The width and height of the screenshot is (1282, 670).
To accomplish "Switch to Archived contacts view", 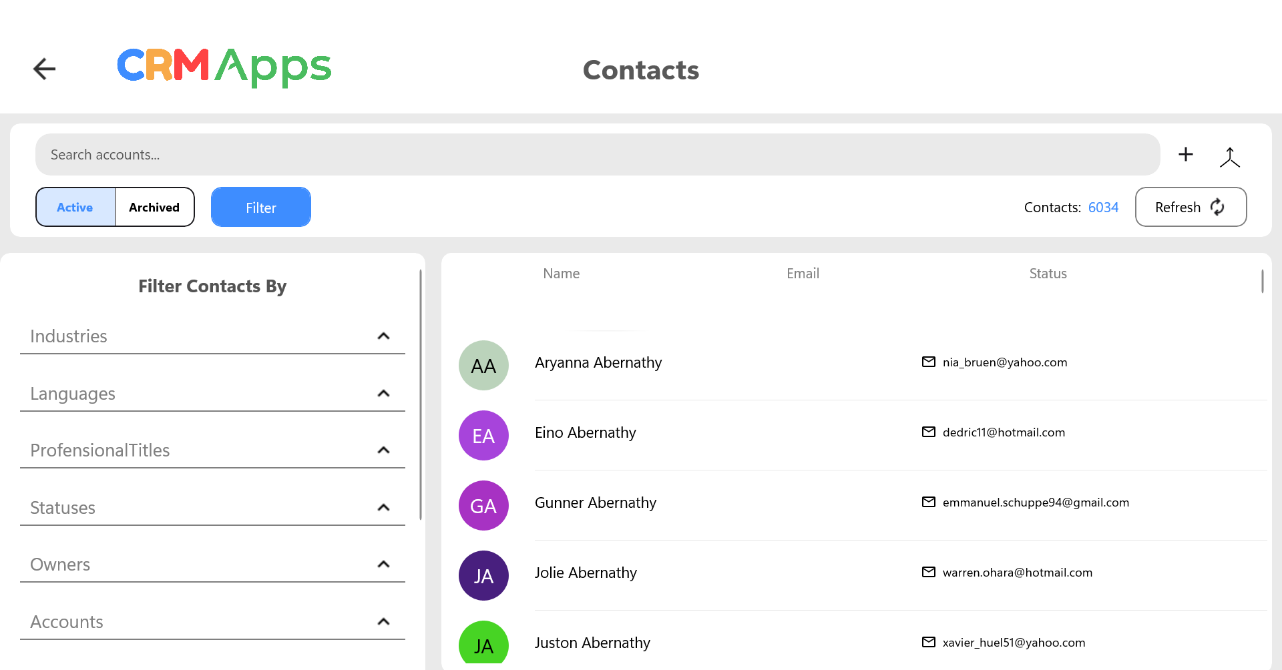I will click(154, 208).
